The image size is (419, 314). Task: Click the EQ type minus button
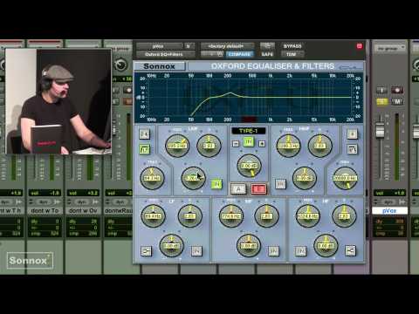(236, 144)
